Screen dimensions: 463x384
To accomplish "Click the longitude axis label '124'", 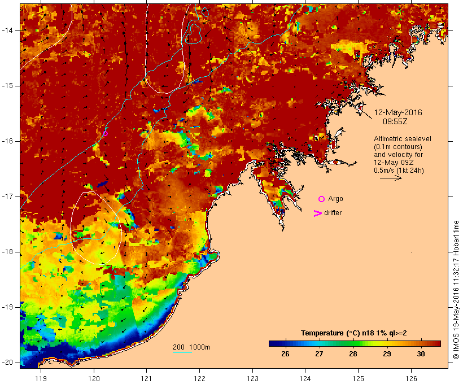I will [x=305, y=378].
